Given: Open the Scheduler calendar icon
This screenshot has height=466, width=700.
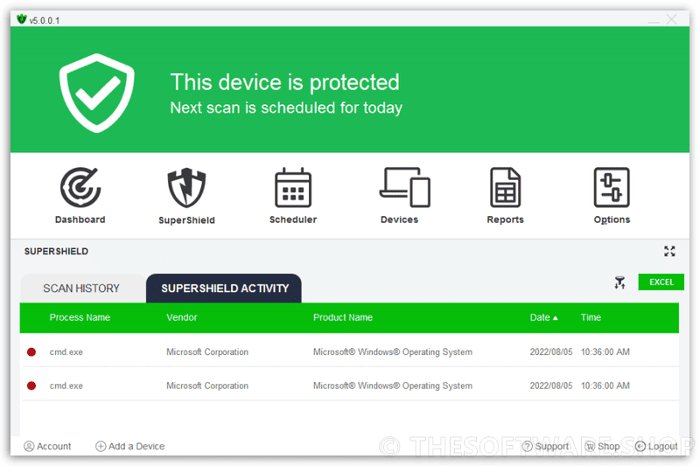Looking at the screenshot, I should pyautogui.click(x=293, y=187).
